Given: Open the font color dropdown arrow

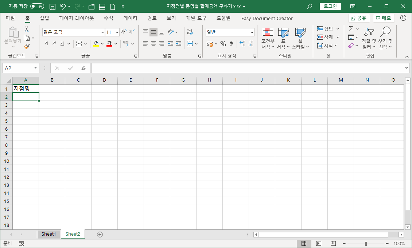Looking at the screenshot, I should tap(116, 44).
